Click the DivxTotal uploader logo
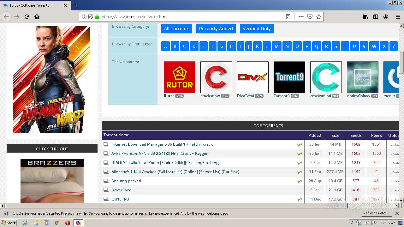Screen dimensions: 404x227 tap(253, 77)
